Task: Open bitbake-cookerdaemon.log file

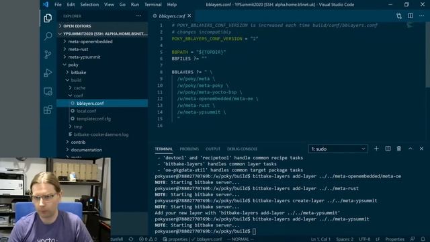Action: pos(103,134)
